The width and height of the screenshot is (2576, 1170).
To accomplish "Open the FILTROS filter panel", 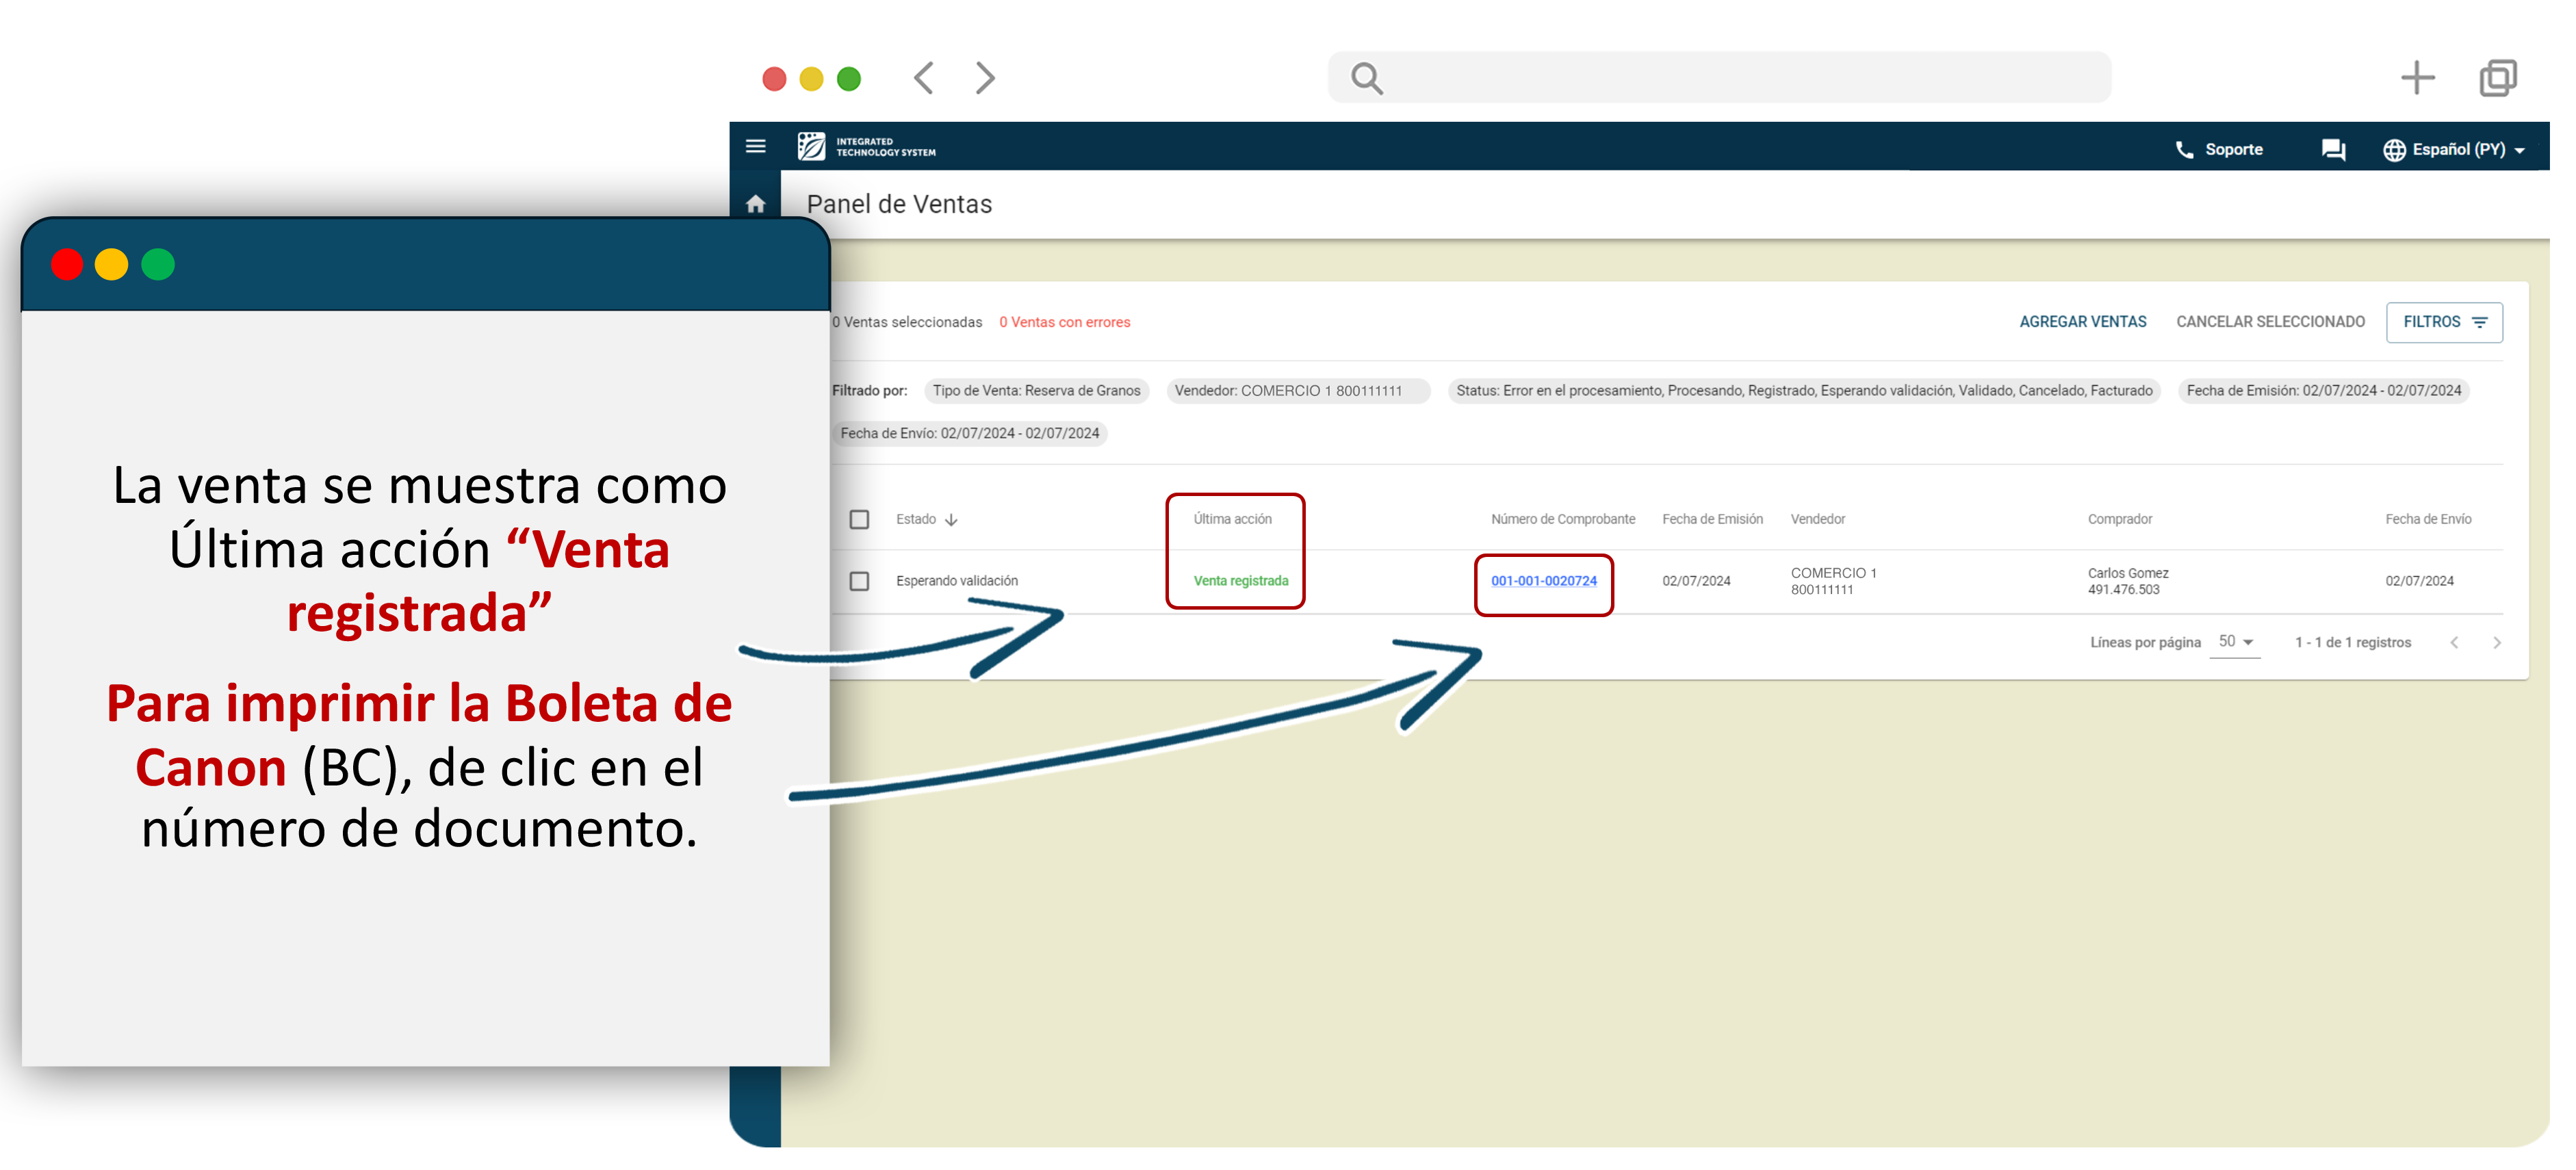I will tap(2443, 322).
